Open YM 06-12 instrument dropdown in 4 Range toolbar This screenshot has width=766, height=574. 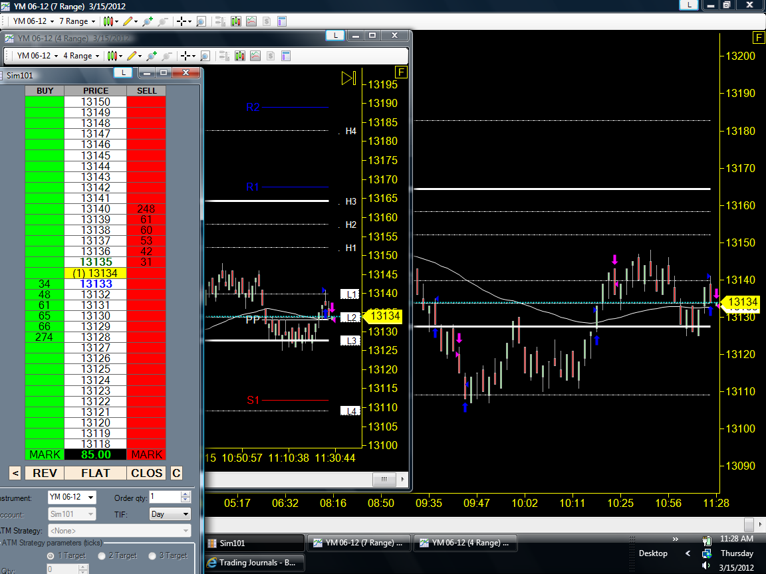click(37, 56)
